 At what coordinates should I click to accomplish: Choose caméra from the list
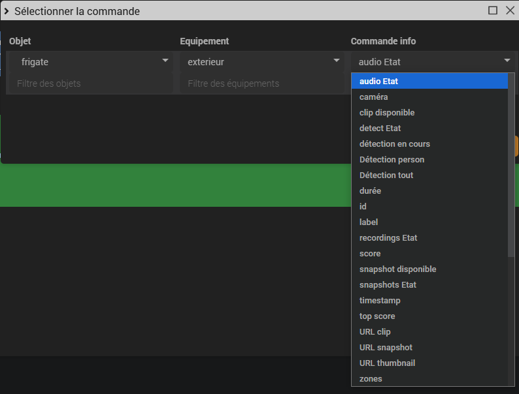click(429, 97)
